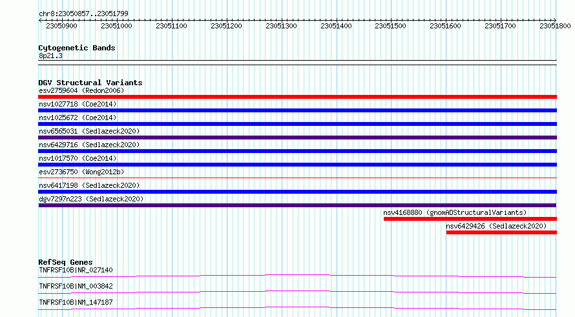Click the 23051400 ruler coordinate
Viewport: 575px width, 317px height.
click(x=336, y=26)
